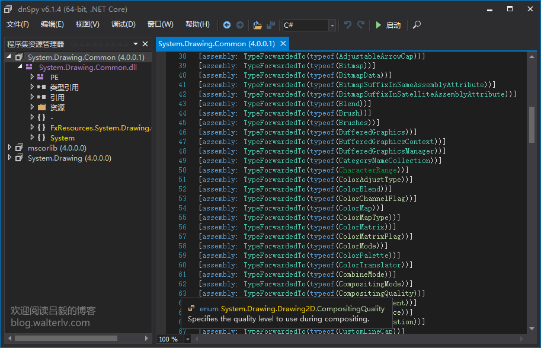The width and height of the screenshot is (541, 348).
Task: Click the 100 % zoom field
Action: pos(170,339)
